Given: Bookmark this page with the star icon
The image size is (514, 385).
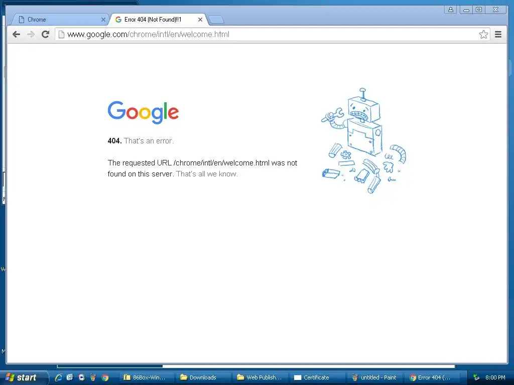Looking at the screenshot, I should coord(483,35).
